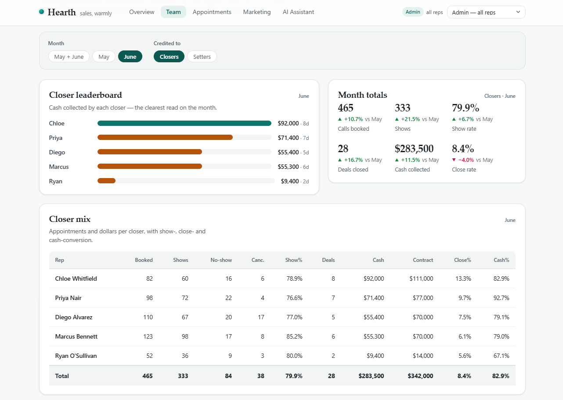Open the AI Assistant tab
This screenshot has height=400, width=563.
tap(299, 12)
